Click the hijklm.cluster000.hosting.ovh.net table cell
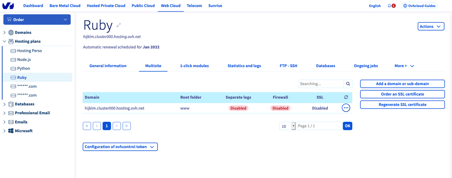The image size is (452, 178). coord(115,108)
